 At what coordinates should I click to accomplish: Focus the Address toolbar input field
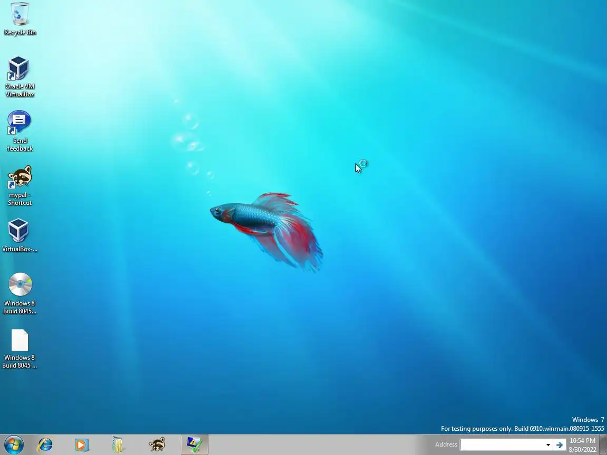[502, 444]
